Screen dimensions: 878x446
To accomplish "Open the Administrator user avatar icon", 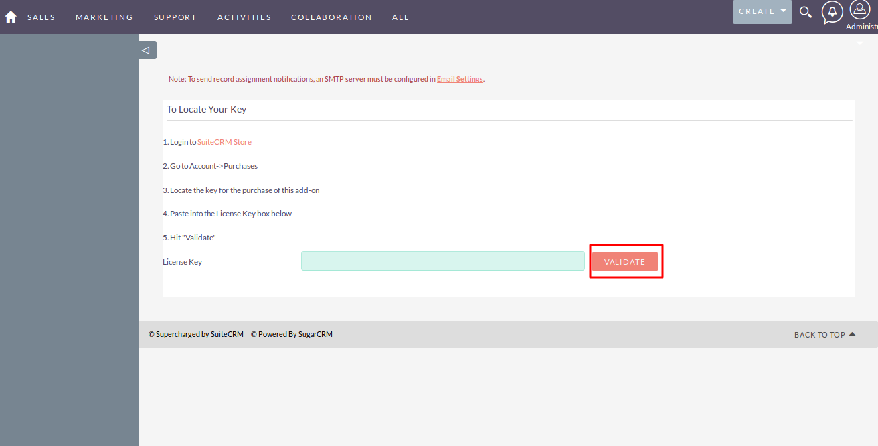I will tap(859, 9).
